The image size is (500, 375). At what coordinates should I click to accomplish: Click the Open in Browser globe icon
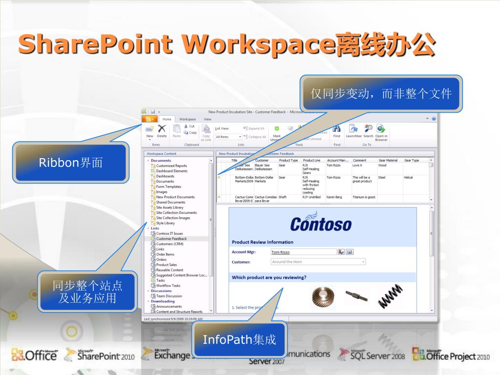[x=381, y=128]
